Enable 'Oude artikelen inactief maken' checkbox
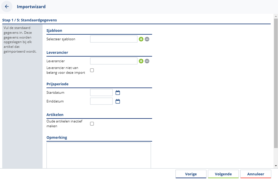The width and height of the screenshot is (278, 179). pos(92,124)
